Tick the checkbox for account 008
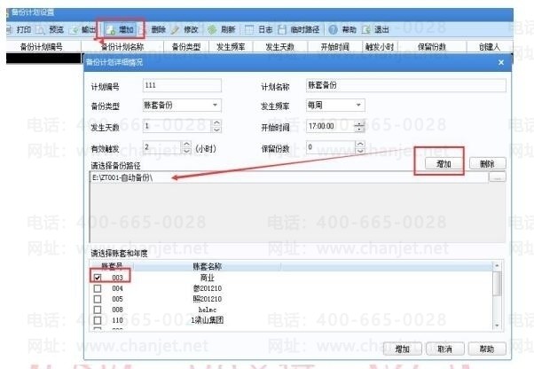Viewport: 534px width, 369px height. click(x=98, y=310)
